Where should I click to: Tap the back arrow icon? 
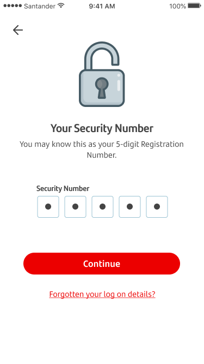point(18,30)
